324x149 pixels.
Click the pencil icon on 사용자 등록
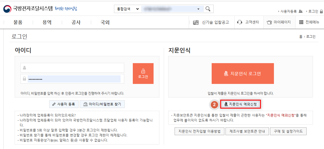[x=54, y=104]
